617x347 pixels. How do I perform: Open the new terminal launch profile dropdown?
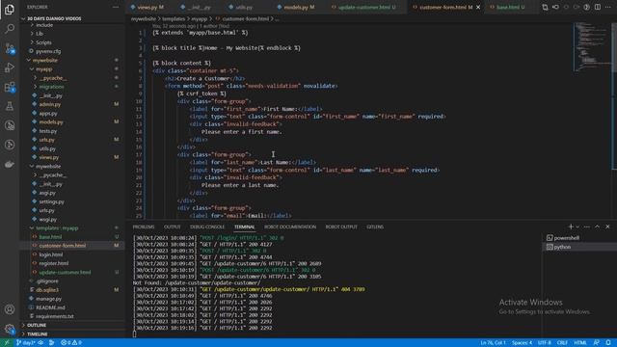(x=577, y=227)
